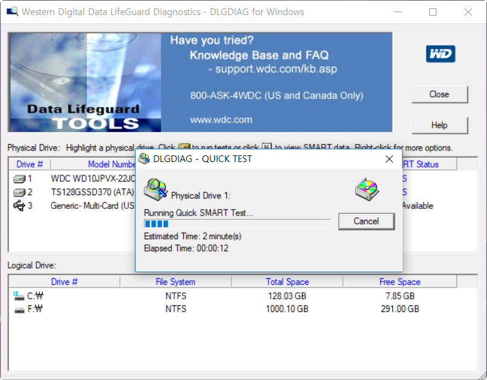Click the 128.03 GB total space value
This screenshot has height=380, width=487.
pyautogui.click(x=287, y=296)
